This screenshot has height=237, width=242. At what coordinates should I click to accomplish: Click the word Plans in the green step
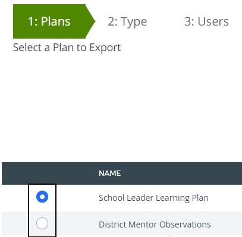click(56, 21)
